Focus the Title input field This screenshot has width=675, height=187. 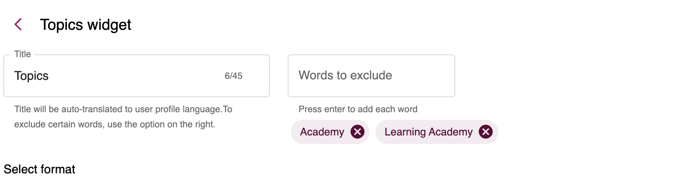pos(136,76)
